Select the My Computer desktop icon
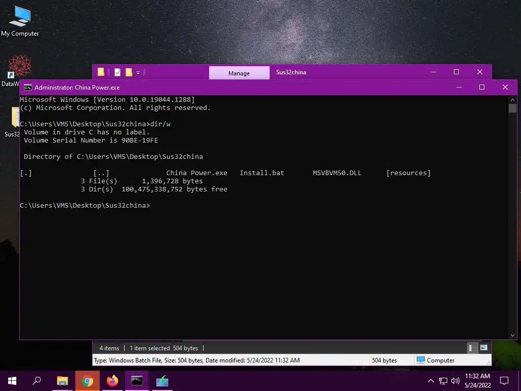Viewport: 521px width, 391px height. tap(20, 21)
